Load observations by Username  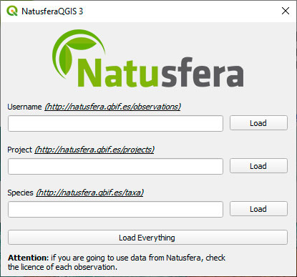[258, 123]
